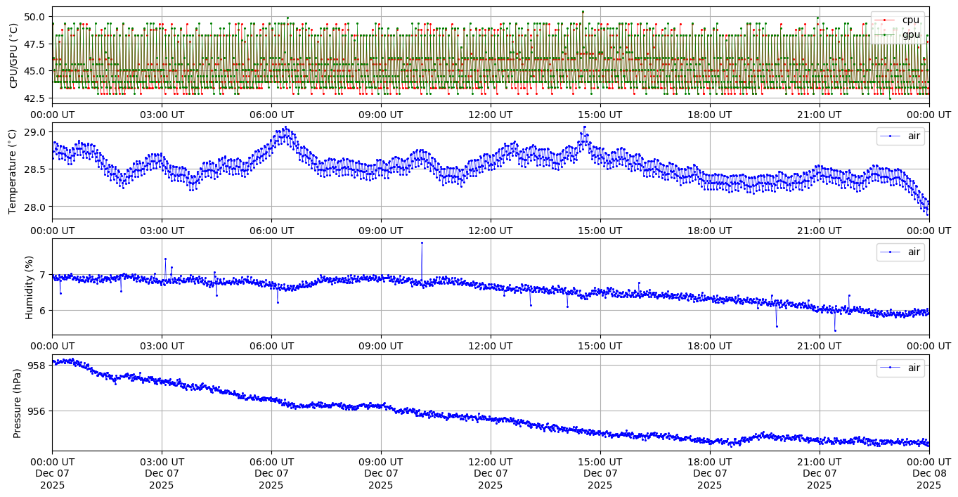Click the cpu legend entry
Screen dimensions: 958x497
click(x=910, y=20)
